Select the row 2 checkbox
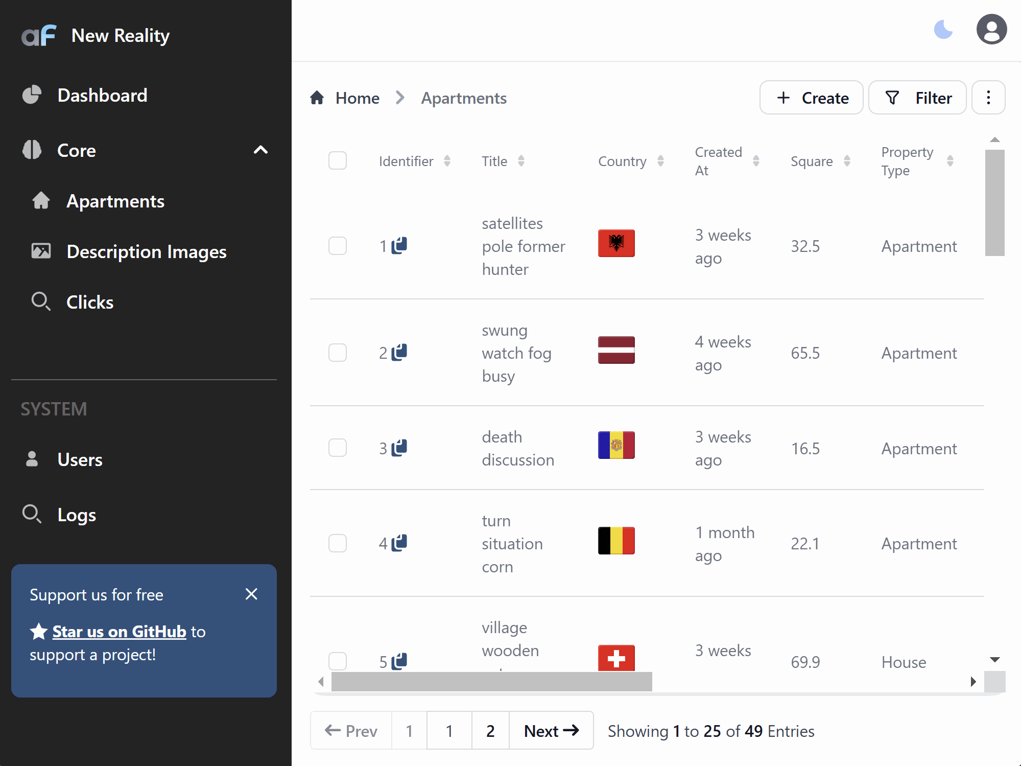Image resolution: width=1021 pixels, height=766 pixels. pyautogui.click(x=338, y=353)
